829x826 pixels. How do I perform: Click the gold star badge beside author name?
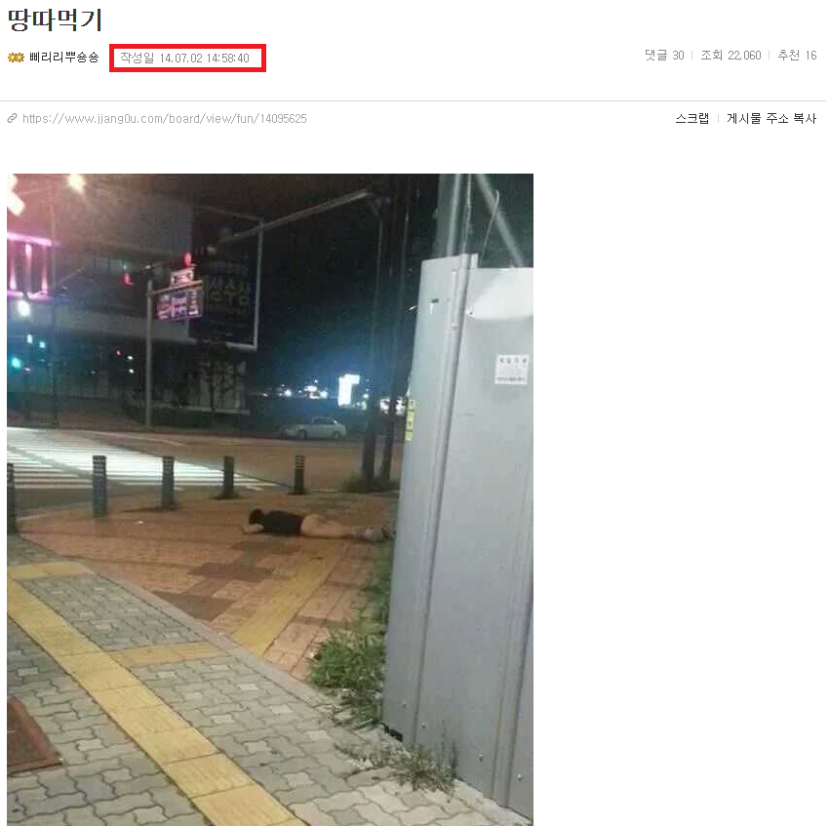click(x=16, y=58)
